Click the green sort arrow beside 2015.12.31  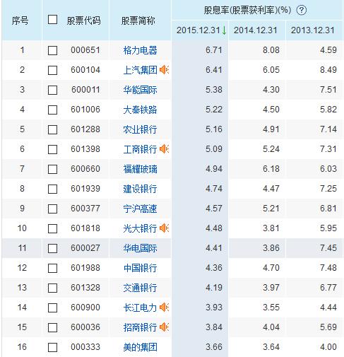pos(224,30)
